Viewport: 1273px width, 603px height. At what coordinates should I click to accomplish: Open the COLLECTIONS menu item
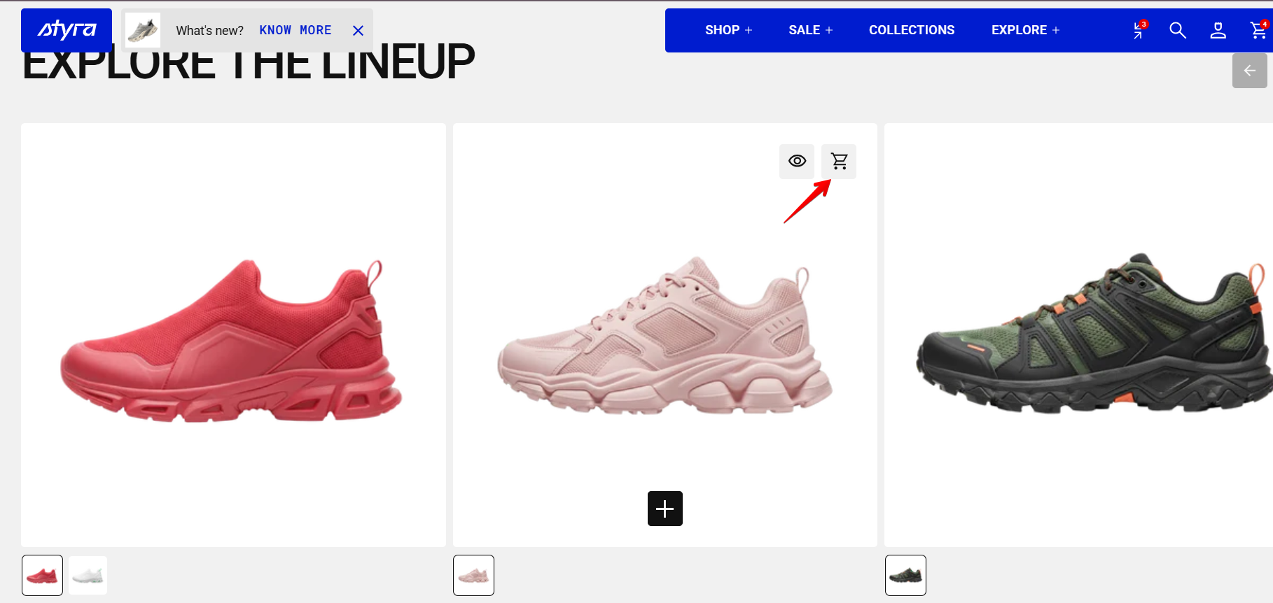[912, 30]
